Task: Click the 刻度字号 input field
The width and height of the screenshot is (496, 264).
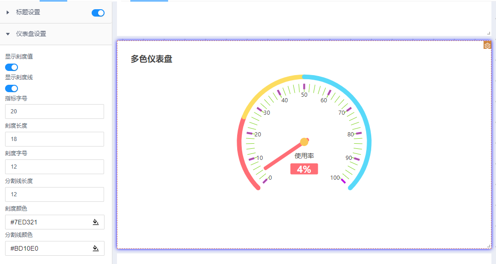Action: coord(54,166)
